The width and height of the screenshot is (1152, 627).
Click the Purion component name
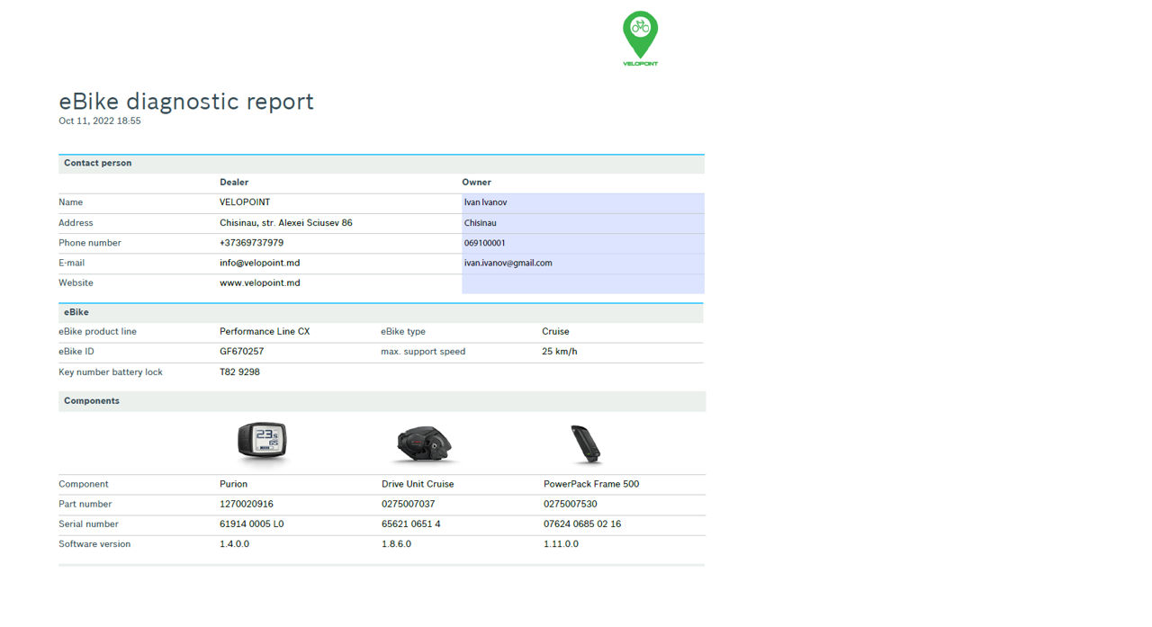(234, 484)
